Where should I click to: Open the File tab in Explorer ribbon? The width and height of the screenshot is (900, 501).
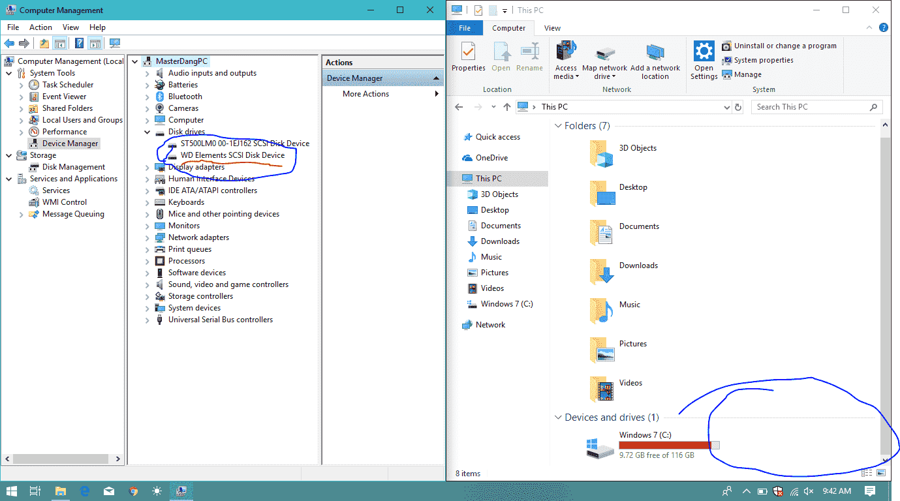pos(465,28)
